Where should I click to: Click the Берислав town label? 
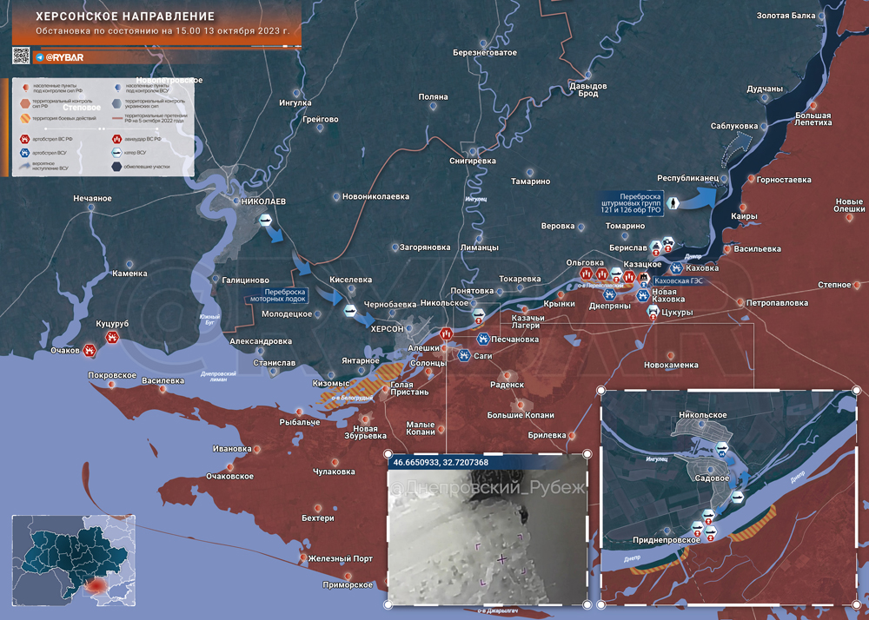628,248
